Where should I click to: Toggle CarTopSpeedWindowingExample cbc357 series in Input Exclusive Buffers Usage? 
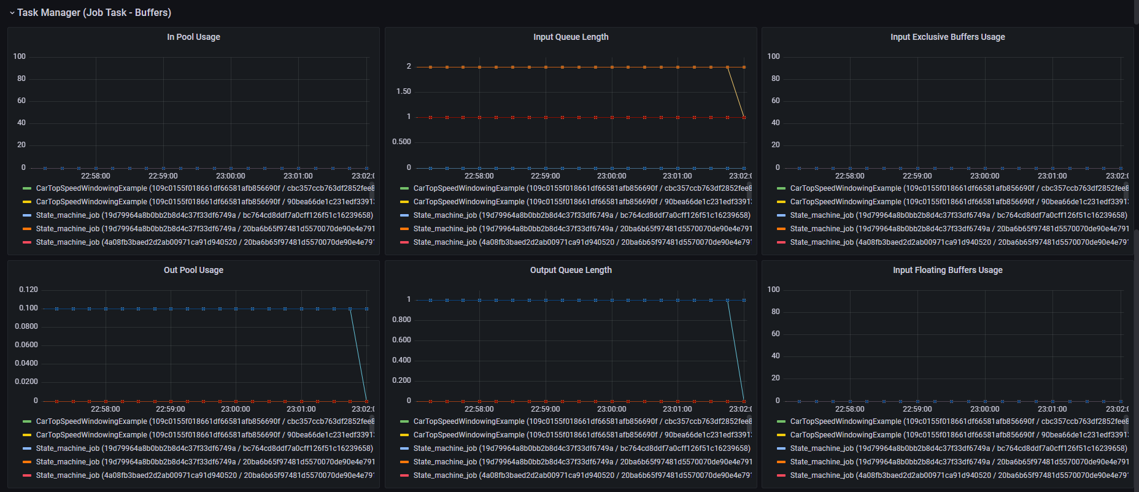[959, 188]
